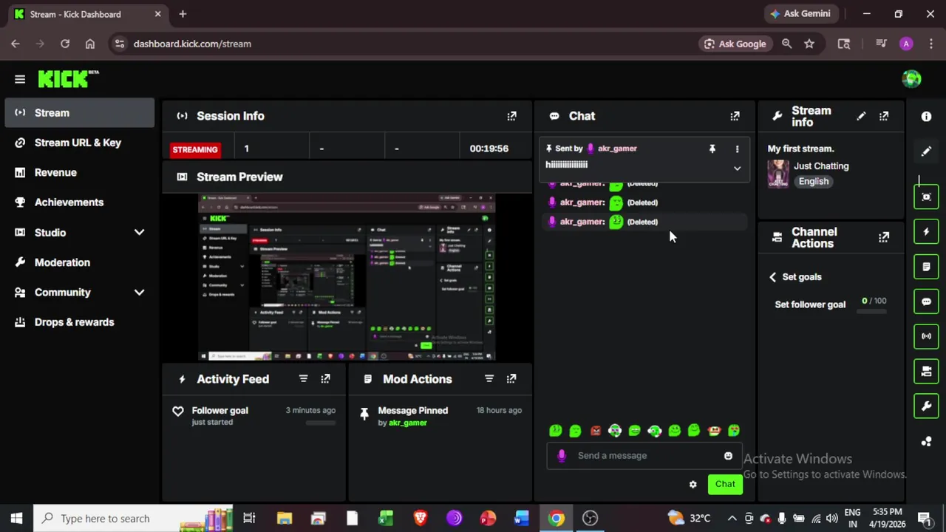Pop out the Chat panel
The width and height of the screenshot is (946, 532).
point(735,116)
